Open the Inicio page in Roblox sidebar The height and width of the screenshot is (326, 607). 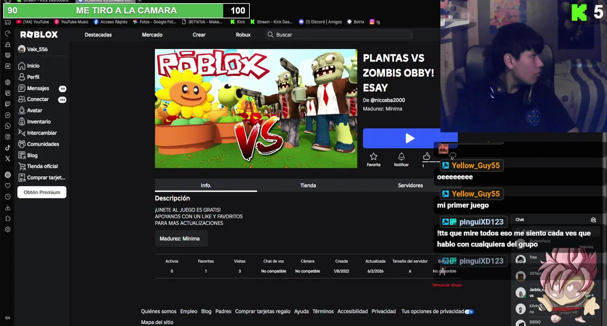[x=29, y=66]
